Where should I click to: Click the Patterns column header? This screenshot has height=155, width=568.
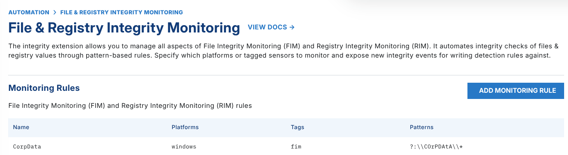(422, 127)
